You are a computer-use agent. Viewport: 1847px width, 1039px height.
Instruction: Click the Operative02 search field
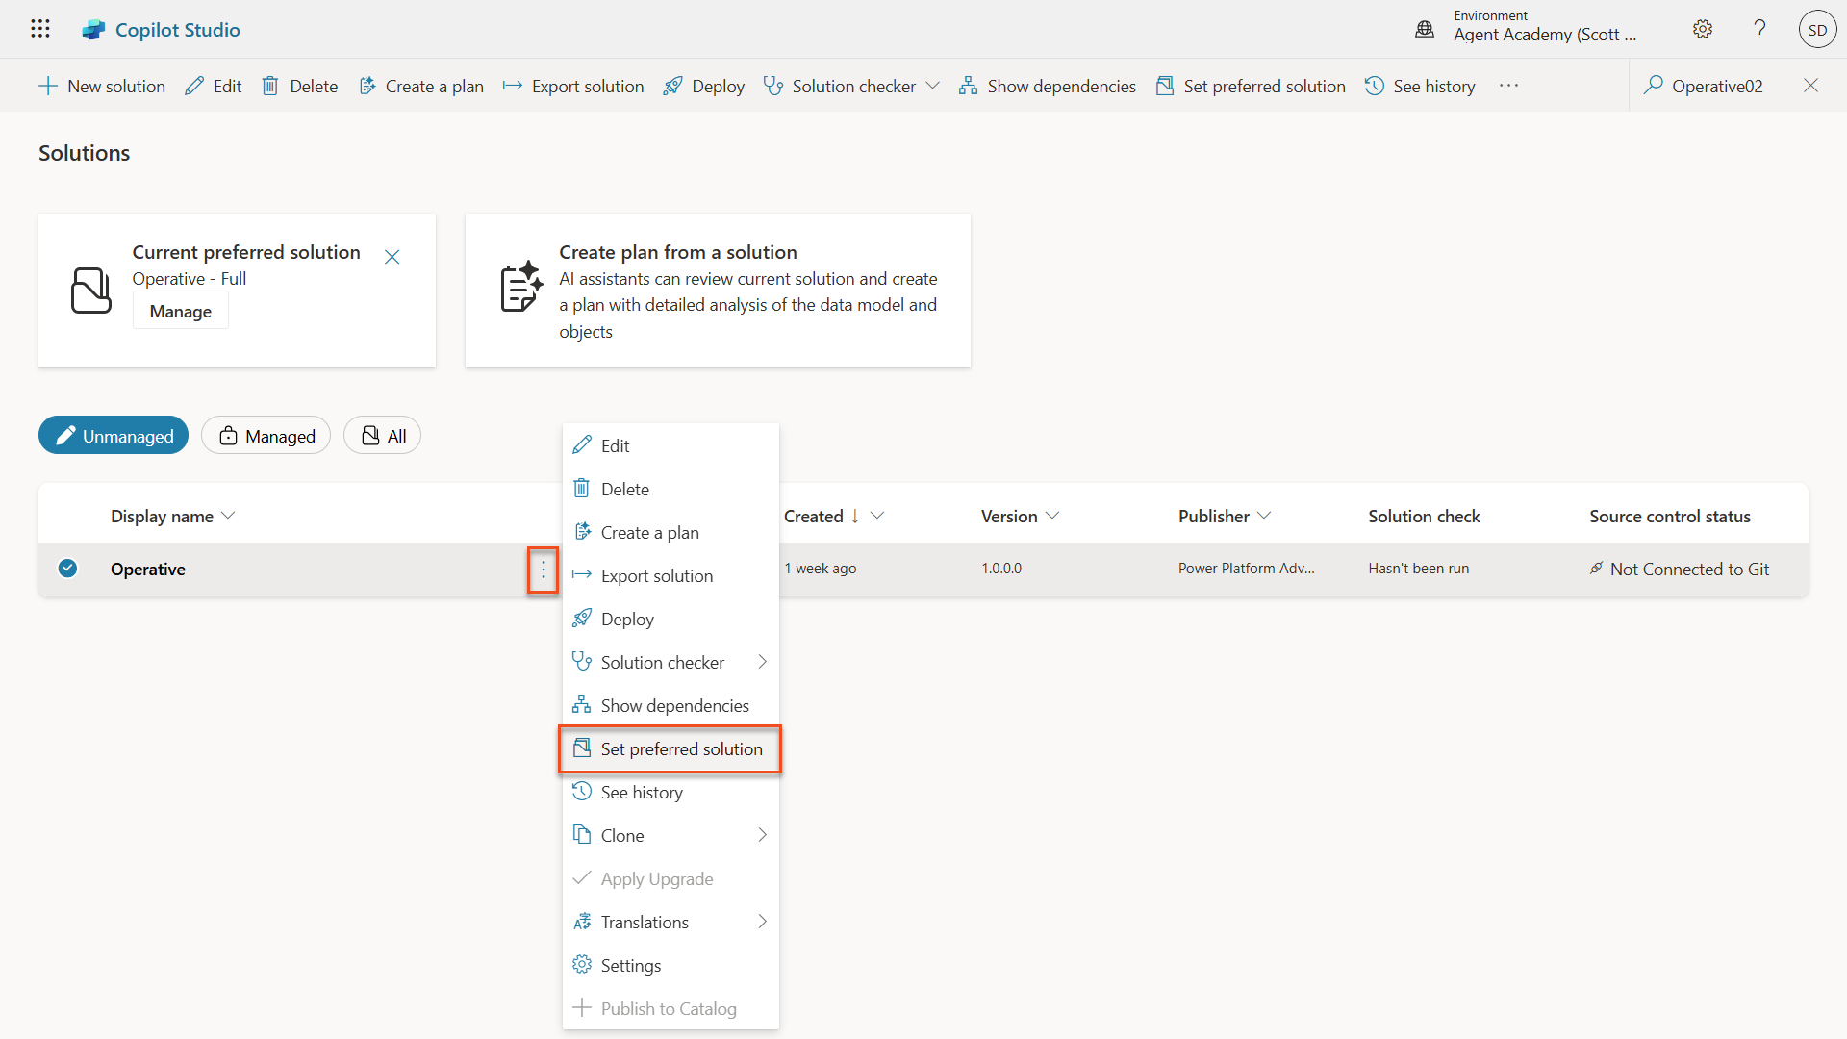point(1717,87)
